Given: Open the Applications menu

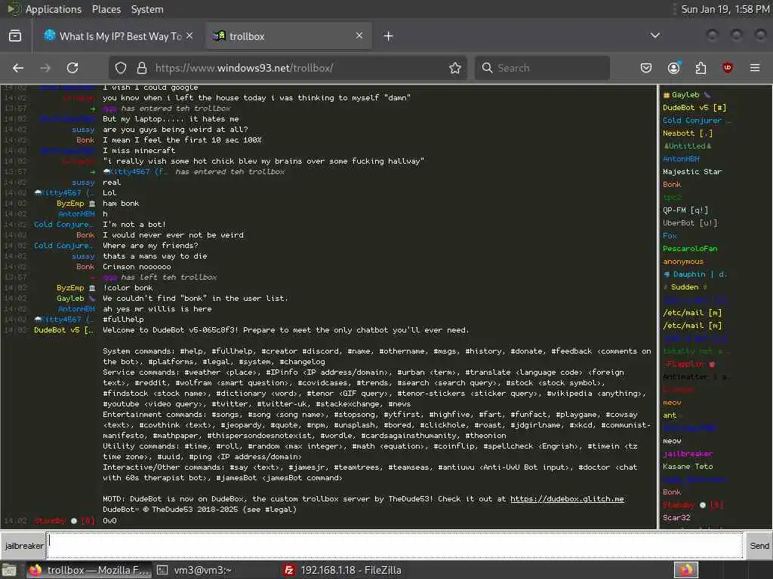Looking at the screenshot, I should click(x=54, y=9).
